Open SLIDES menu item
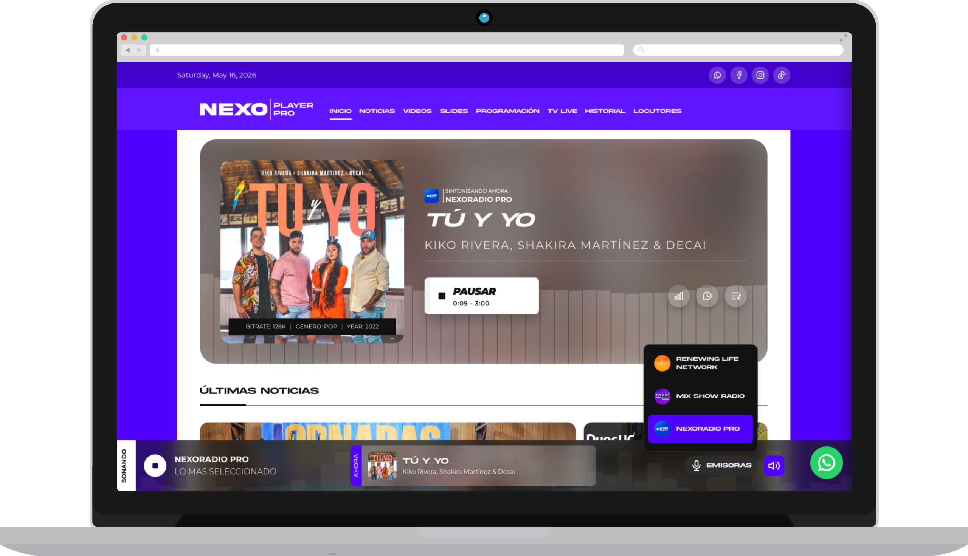This screenshot has height=556, width=968. [x=454, y=111]
